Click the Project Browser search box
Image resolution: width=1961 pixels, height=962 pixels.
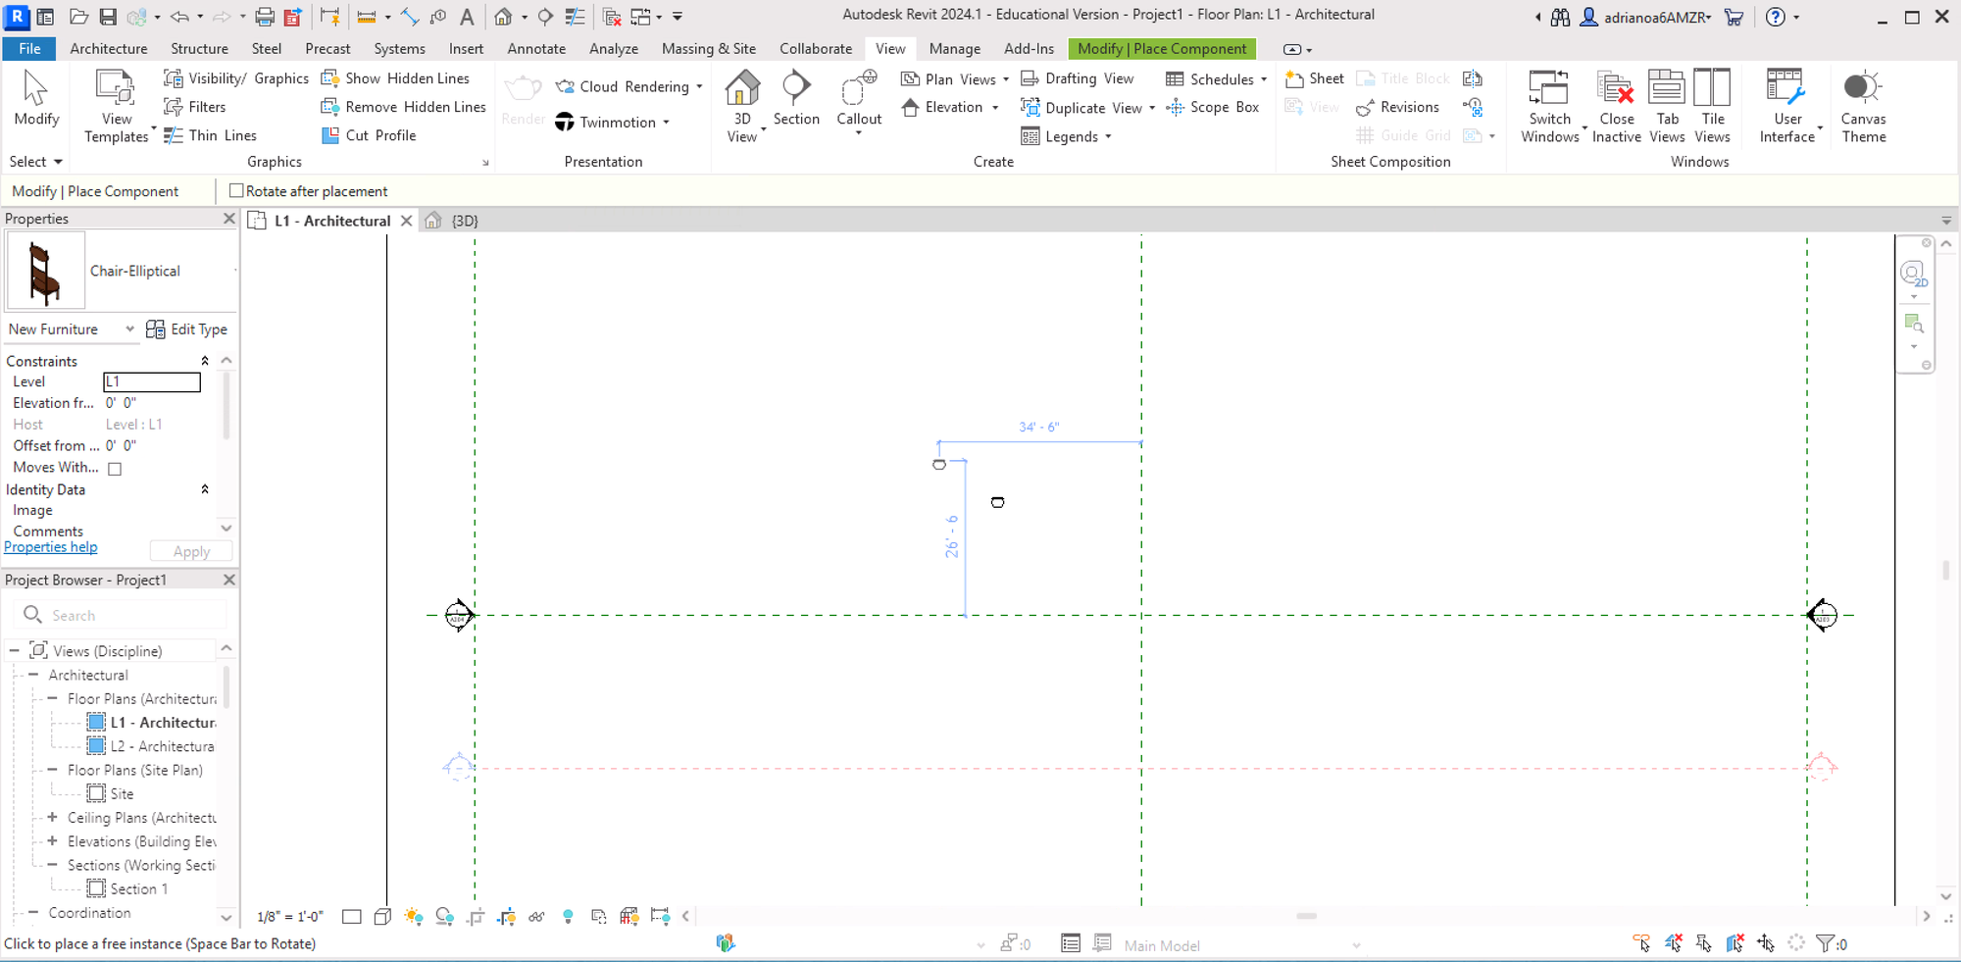pos(122,615)
